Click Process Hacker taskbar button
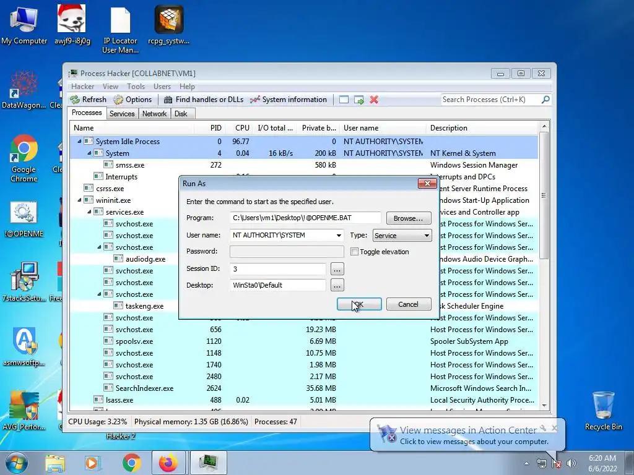Image resolution: width=634 pixels, height=475 pixels. (x=208, y=463)
